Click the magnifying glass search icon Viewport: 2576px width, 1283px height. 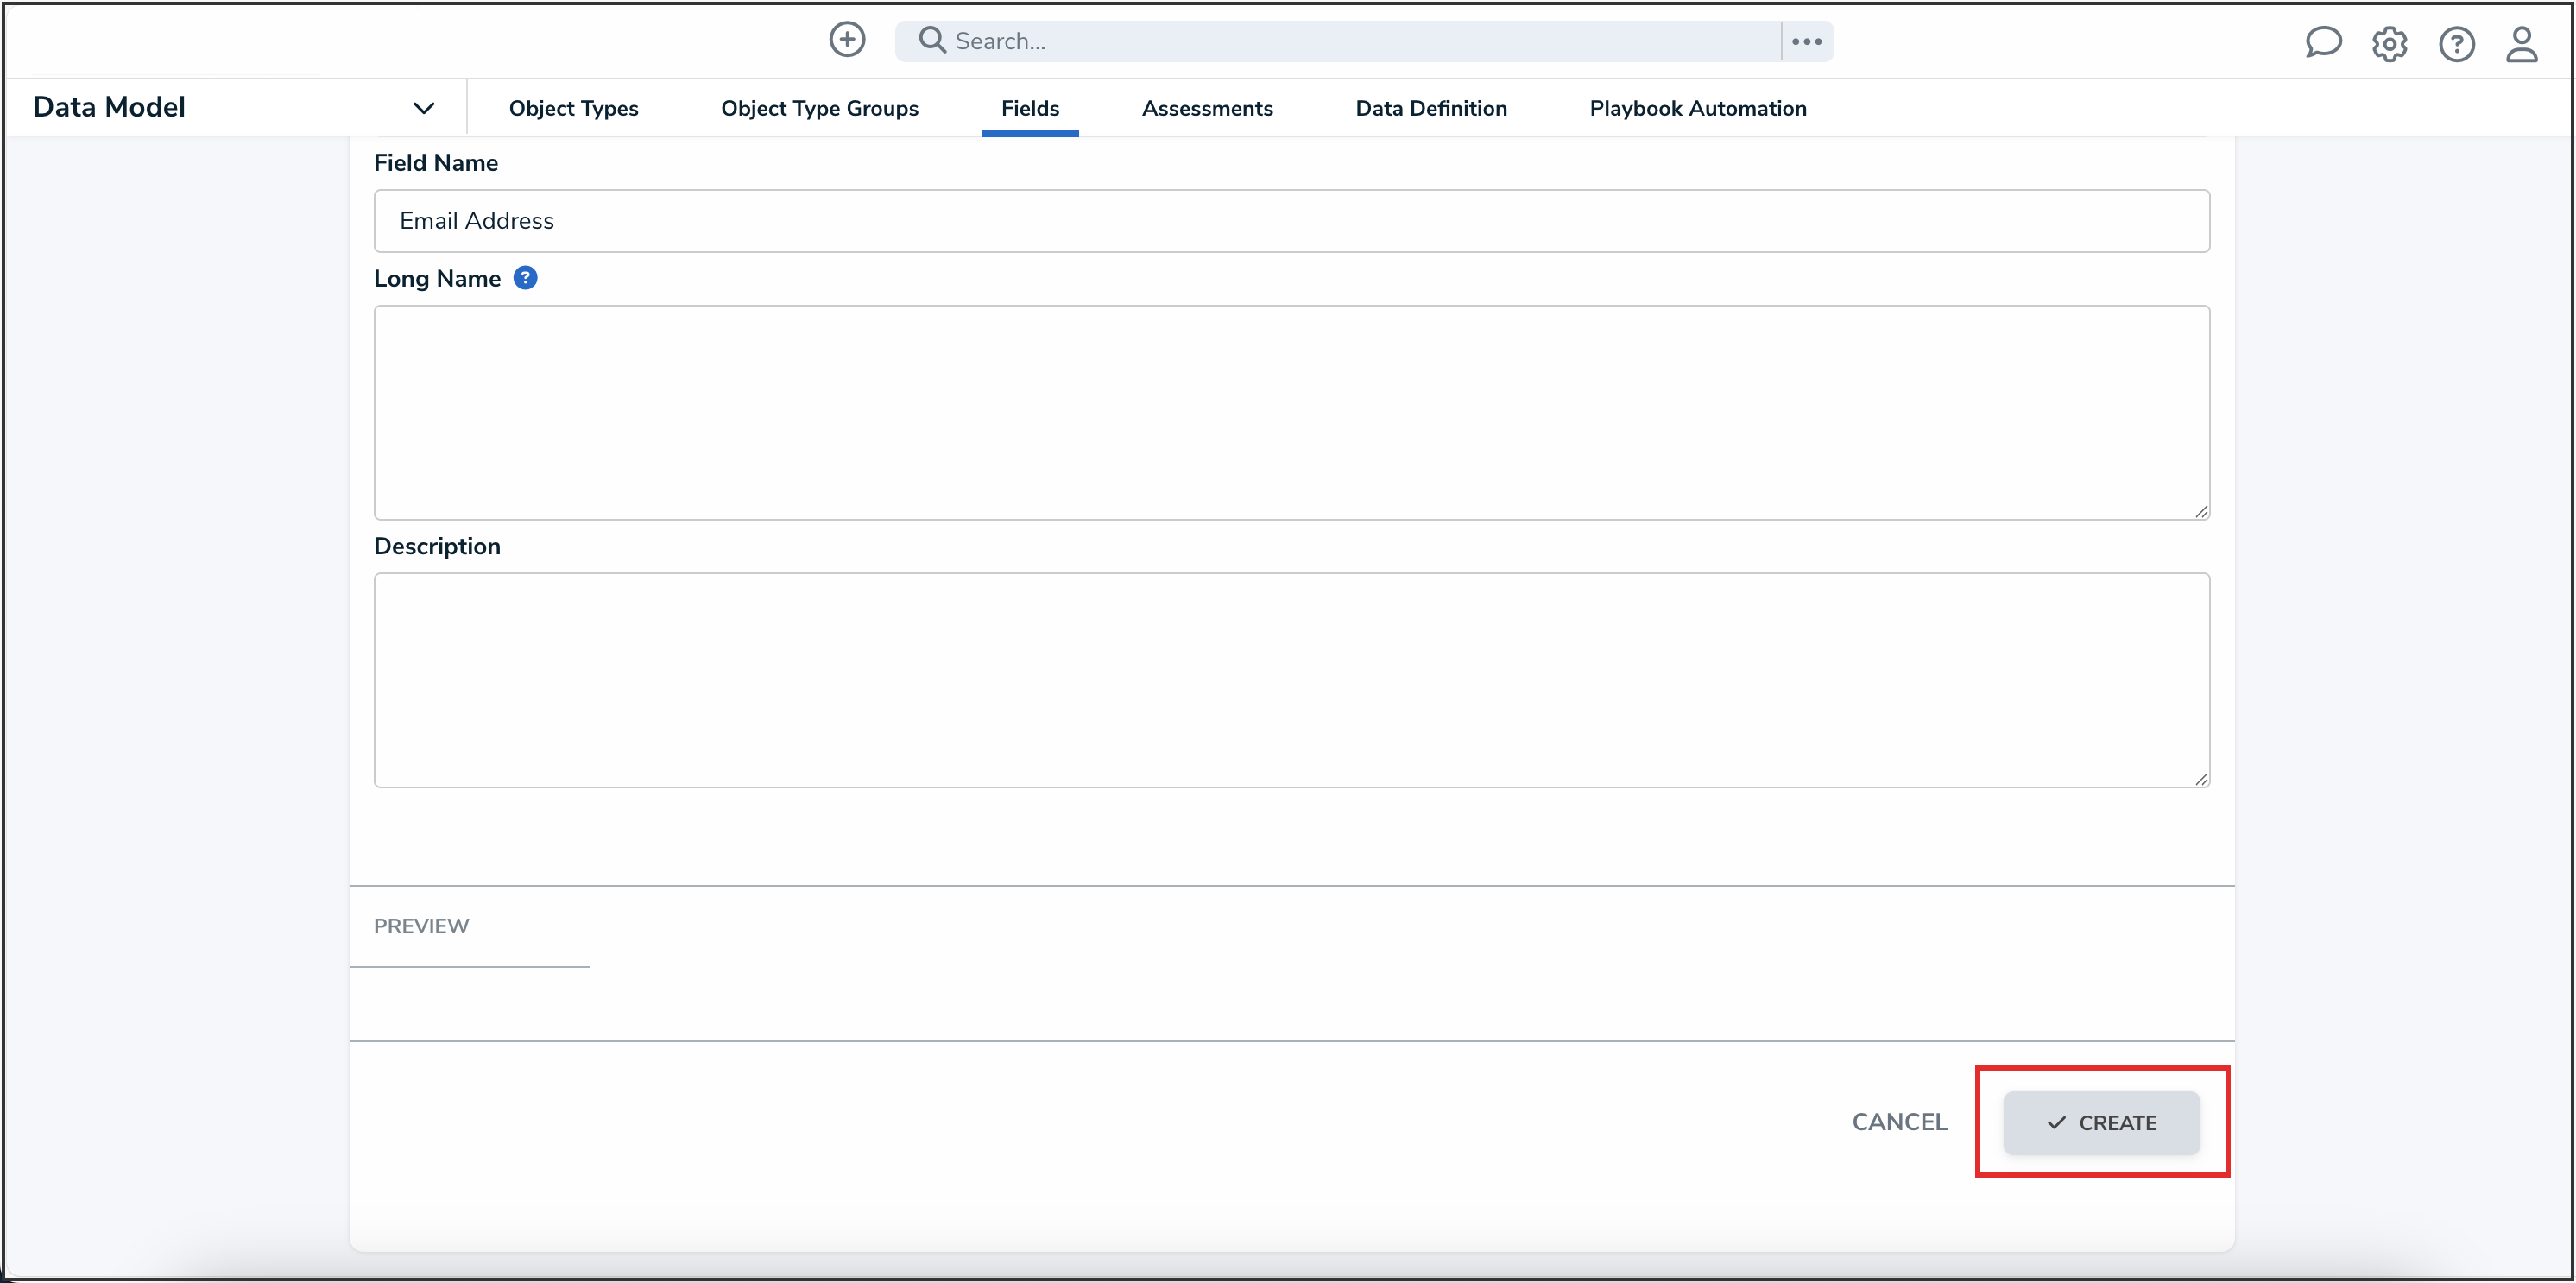tap(931, 40)
